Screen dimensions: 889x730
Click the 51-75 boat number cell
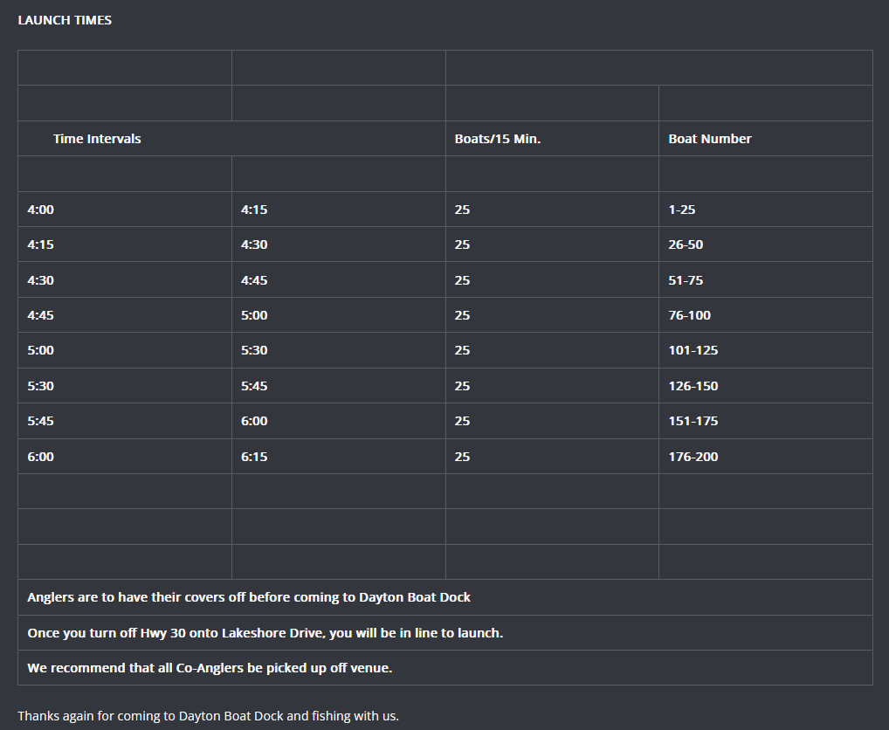686,280
